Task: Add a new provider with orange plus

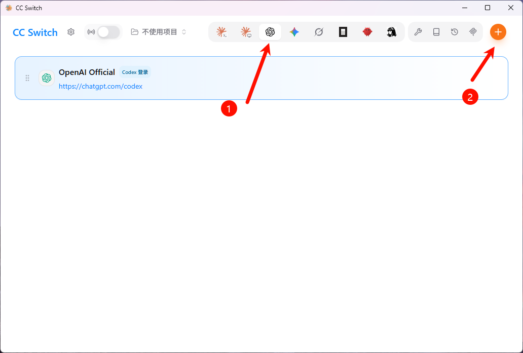Action: pyautogui.click(x=498, y=32)
